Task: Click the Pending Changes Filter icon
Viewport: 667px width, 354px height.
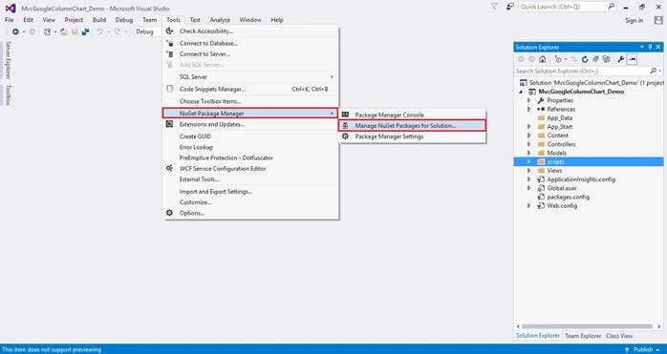Action: click(x=558, y=59)
